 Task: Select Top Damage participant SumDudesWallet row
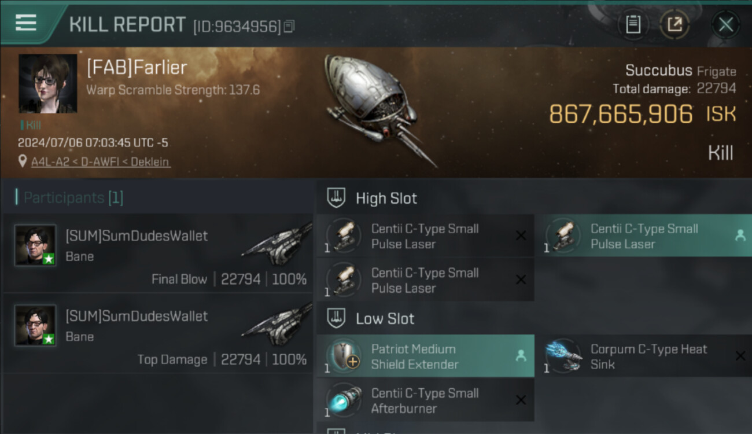click(157, 333)
